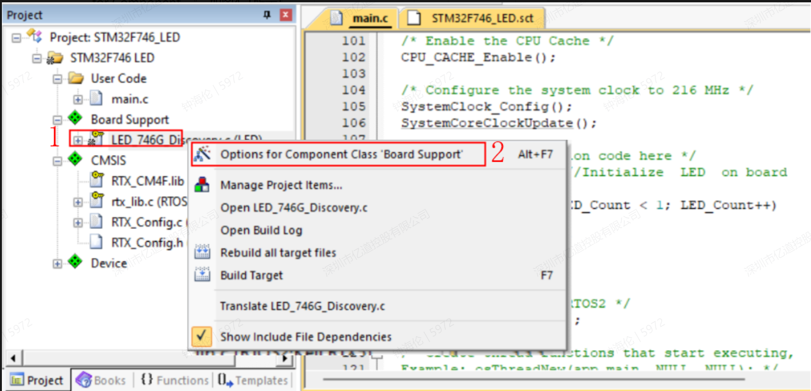Select Open Build Log menu entry
811x391 pixels.
(x=261, y=230)
